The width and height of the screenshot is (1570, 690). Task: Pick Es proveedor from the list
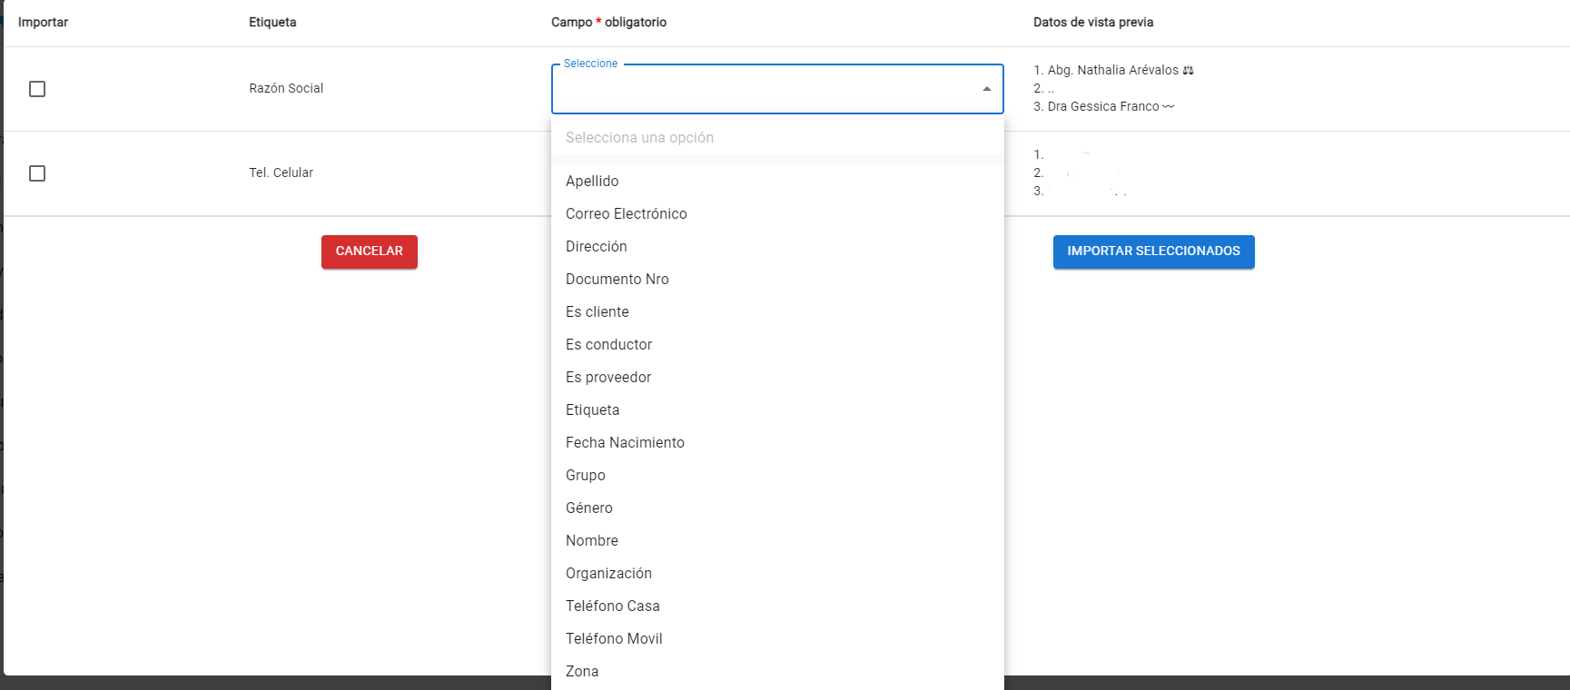tap(777, 378)
